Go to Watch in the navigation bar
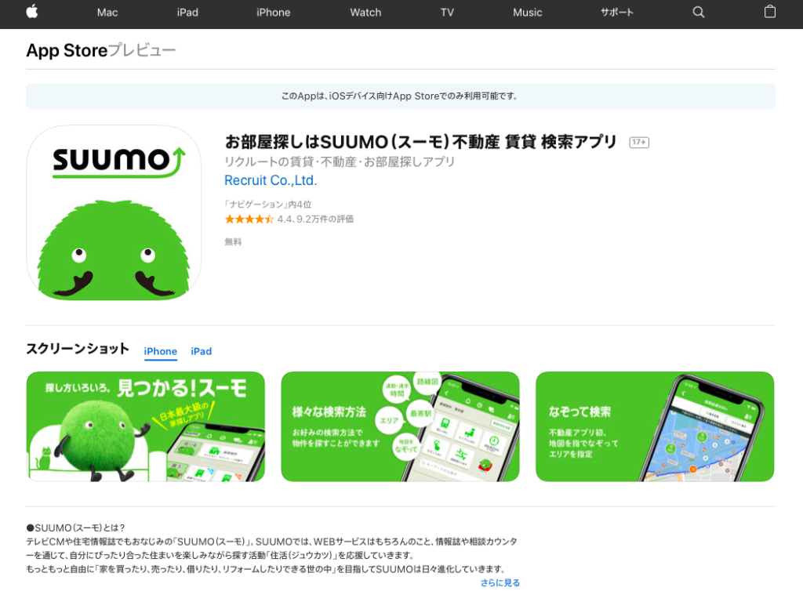 365,13
